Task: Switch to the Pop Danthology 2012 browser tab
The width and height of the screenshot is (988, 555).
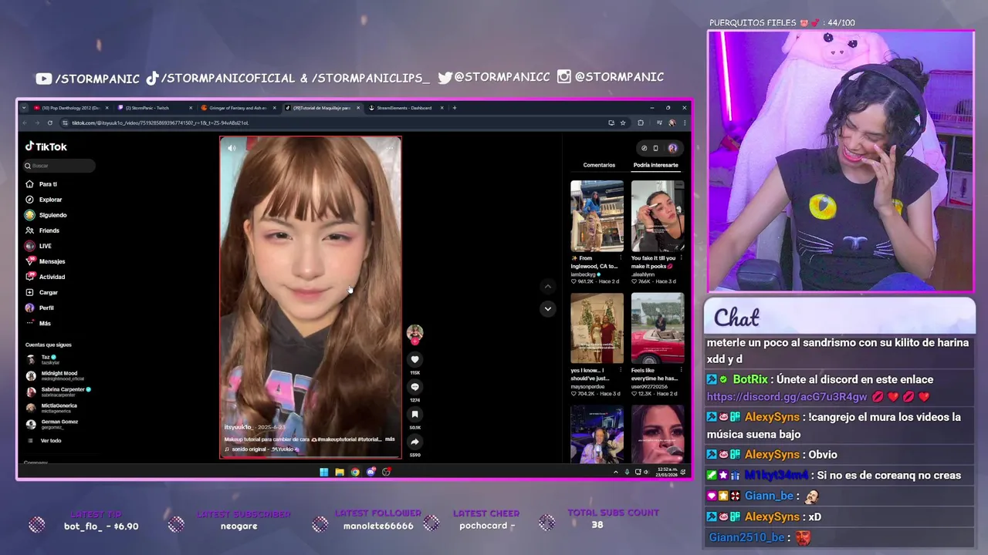Action: pyautogui.click(x=71, y=108)
